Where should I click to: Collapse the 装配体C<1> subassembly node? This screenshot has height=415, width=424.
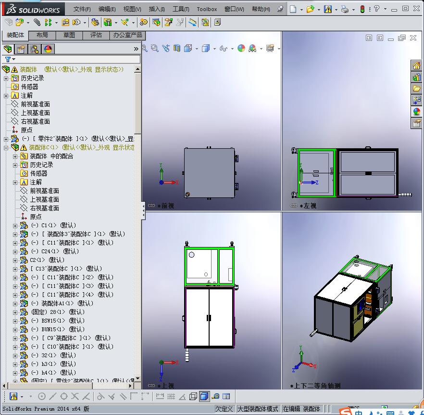pos(6,148)
